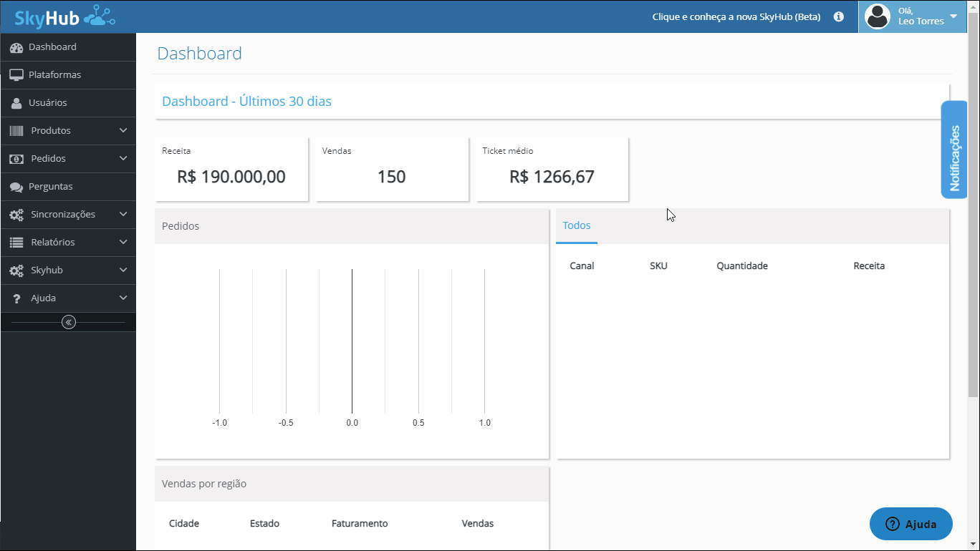This screenshot has width=980, height=551.
Task: Click the blue Ajuda help button
Action: coord(911,524)
